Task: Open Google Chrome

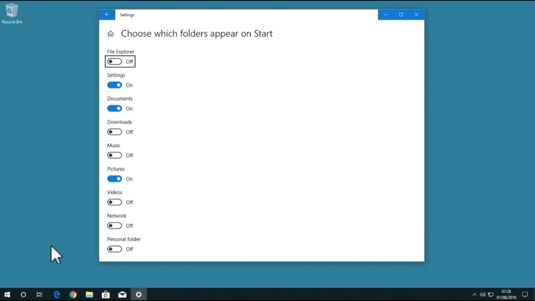Action: point(73,294)
